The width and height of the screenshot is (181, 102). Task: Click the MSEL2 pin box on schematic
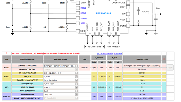click(78, 13)
